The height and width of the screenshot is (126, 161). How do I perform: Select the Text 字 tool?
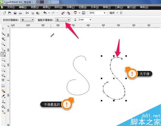coord(3,80)
